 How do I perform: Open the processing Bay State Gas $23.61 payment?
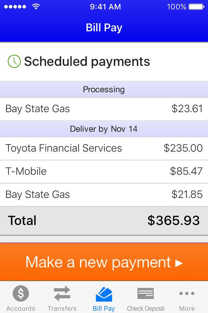pyautogui.click(x=104, y=109)
